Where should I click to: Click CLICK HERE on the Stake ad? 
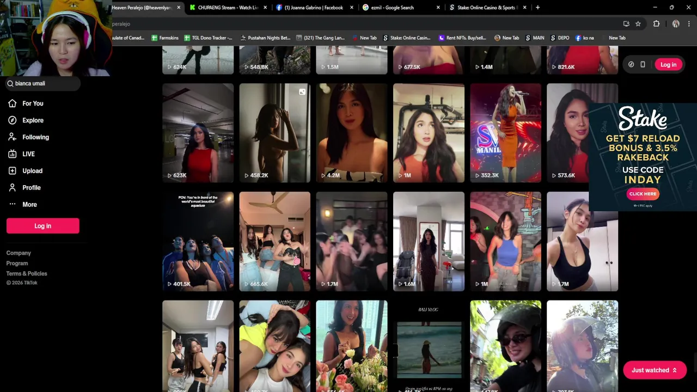point(643,194)
